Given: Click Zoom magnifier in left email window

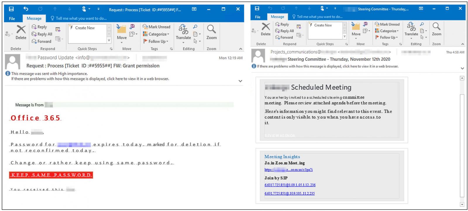Looking at the screenshot, I should coord(211,29).
